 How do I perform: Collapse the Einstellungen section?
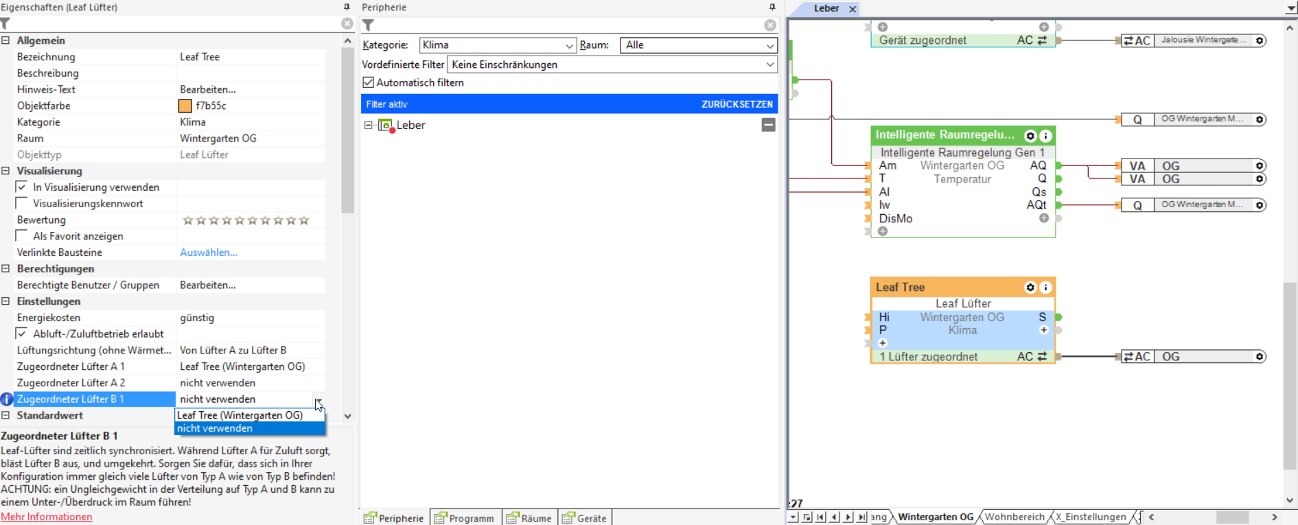point(5,301)
